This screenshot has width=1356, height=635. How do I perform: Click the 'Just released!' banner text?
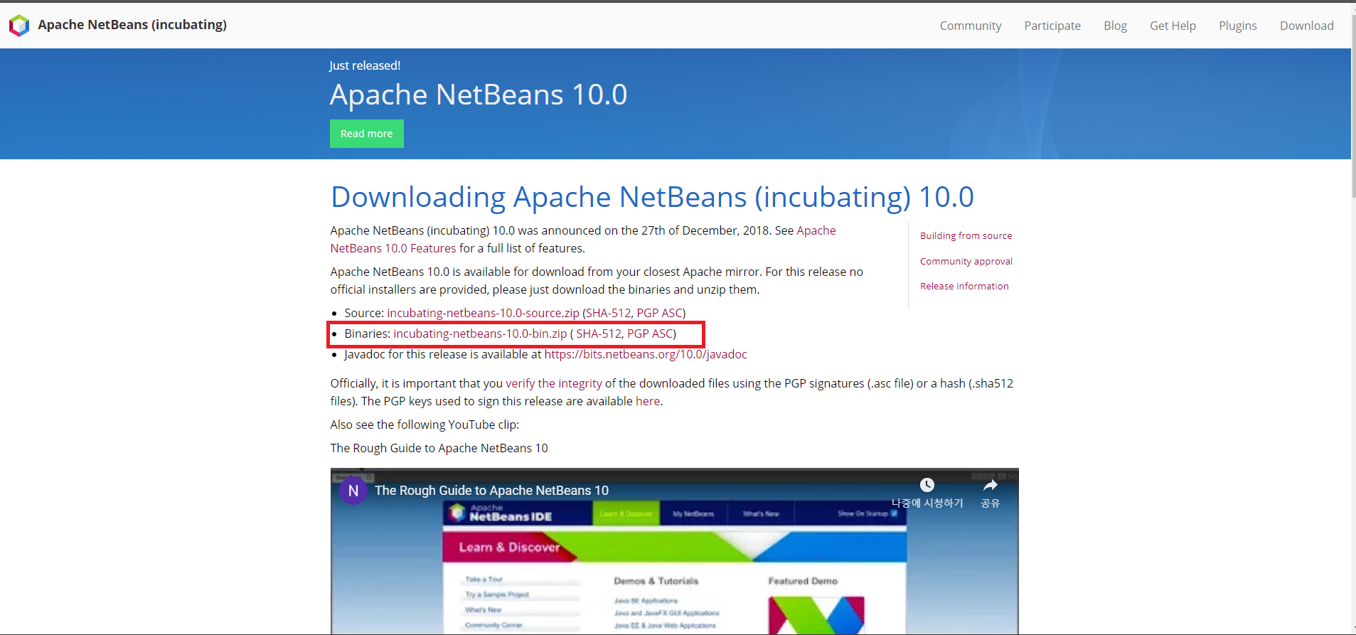pyautogui.click(x=365, y=65)
